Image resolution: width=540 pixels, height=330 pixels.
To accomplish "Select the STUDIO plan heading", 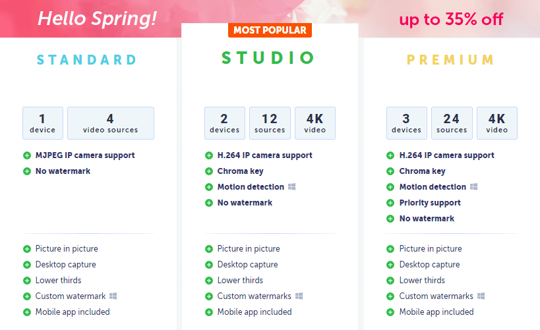I will tap(268, 58).
